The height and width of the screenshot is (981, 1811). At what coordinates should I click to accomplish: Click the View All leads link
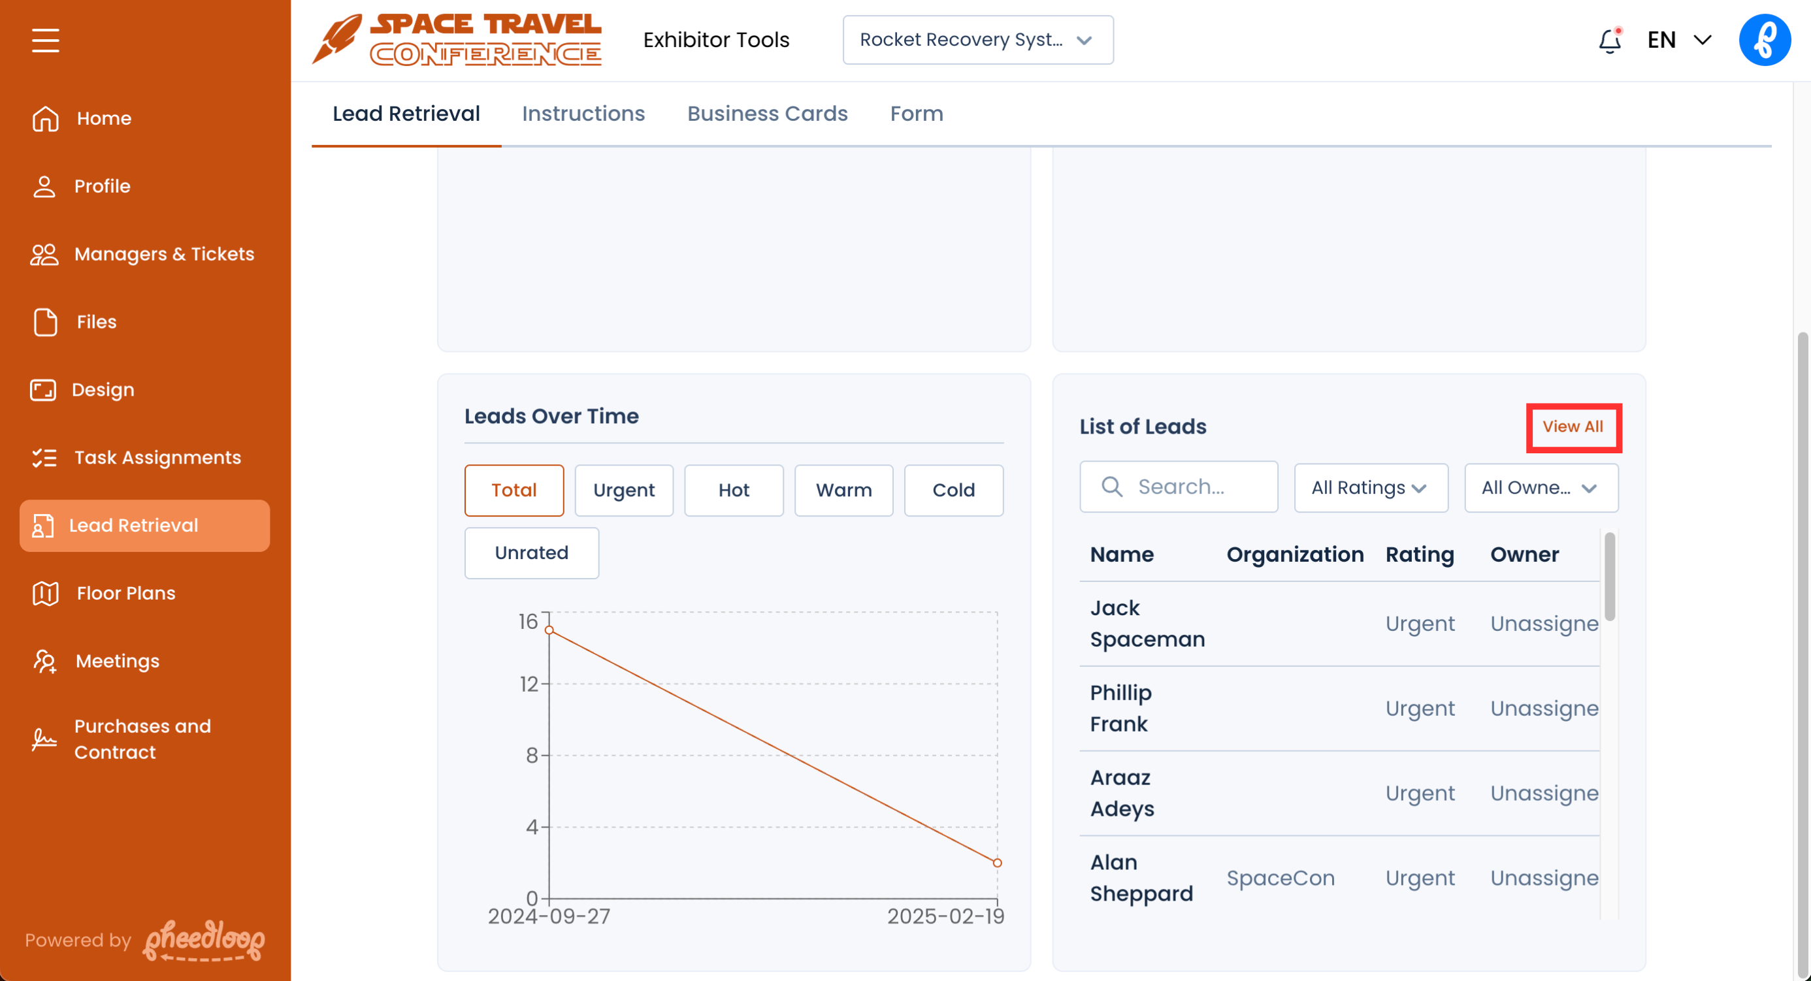1572,426
